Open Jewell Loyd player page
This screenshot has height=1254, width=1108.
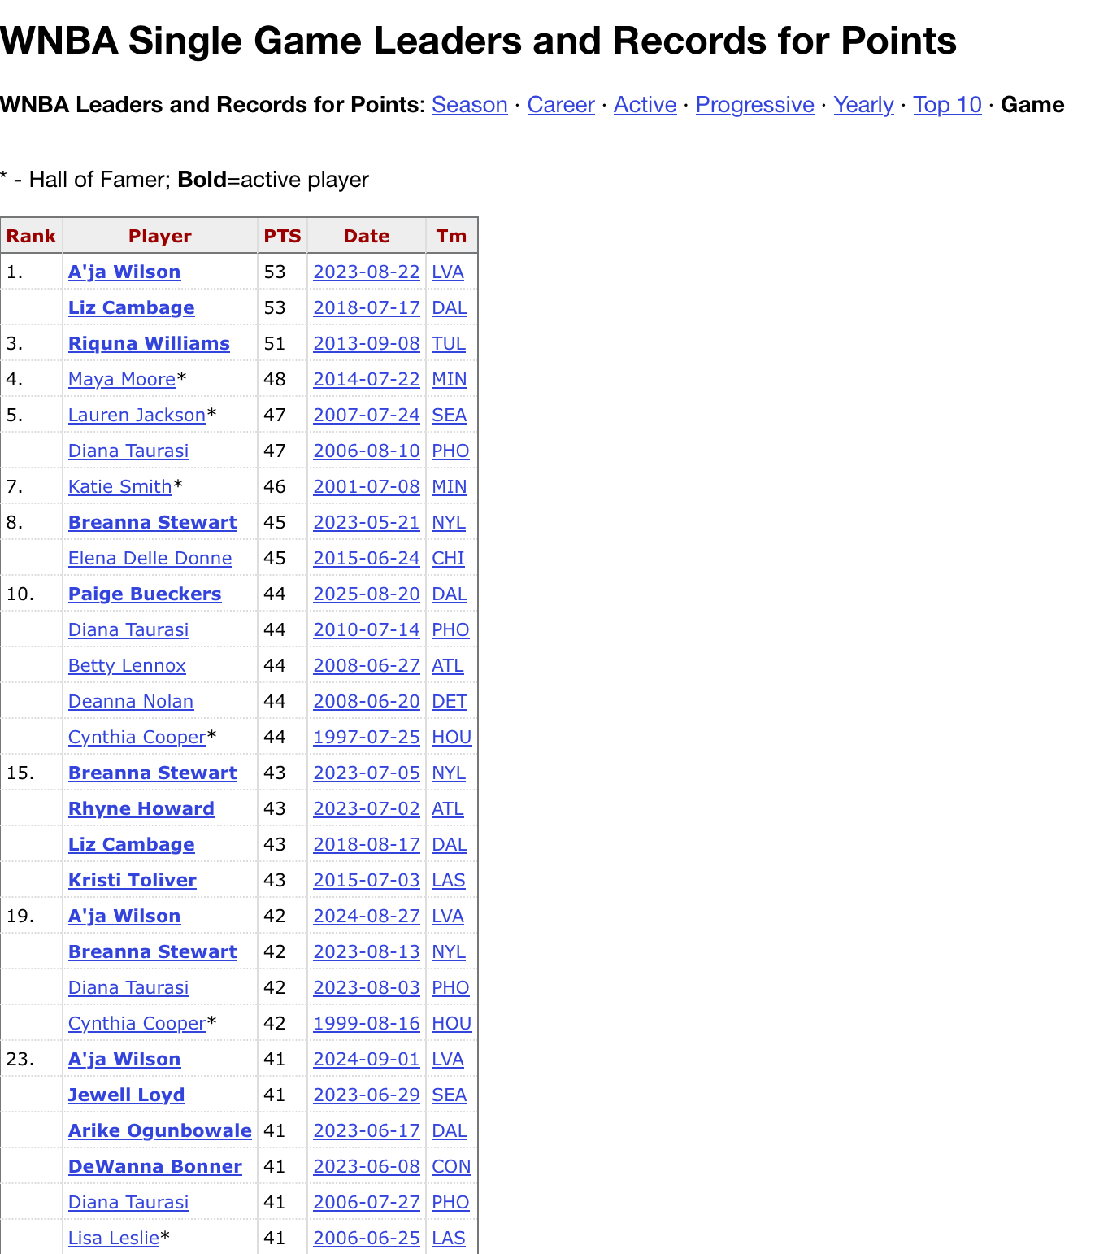127,1095
